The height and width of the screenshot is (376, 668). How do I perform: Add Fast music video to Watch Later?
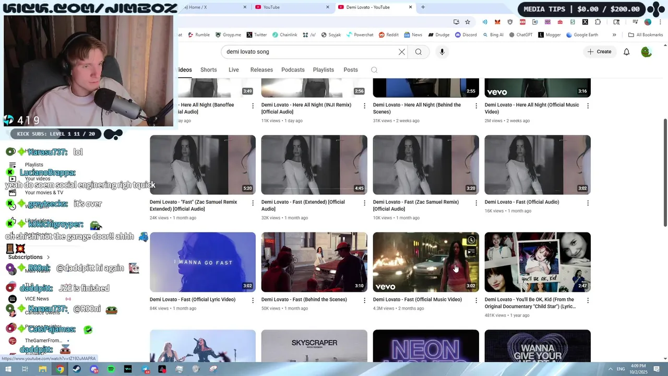click(x=471, y=240)
